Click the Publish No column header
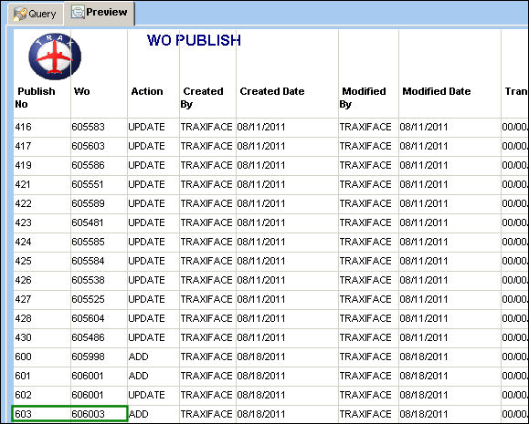Screen dimensions: 529x424 pos(35,98)
